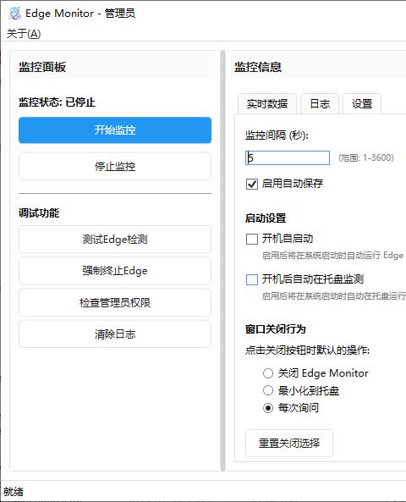This screenshot has width=406, height=502.
Task: Switch to the 实时数据 tab
Action: (x=267, y=104)
